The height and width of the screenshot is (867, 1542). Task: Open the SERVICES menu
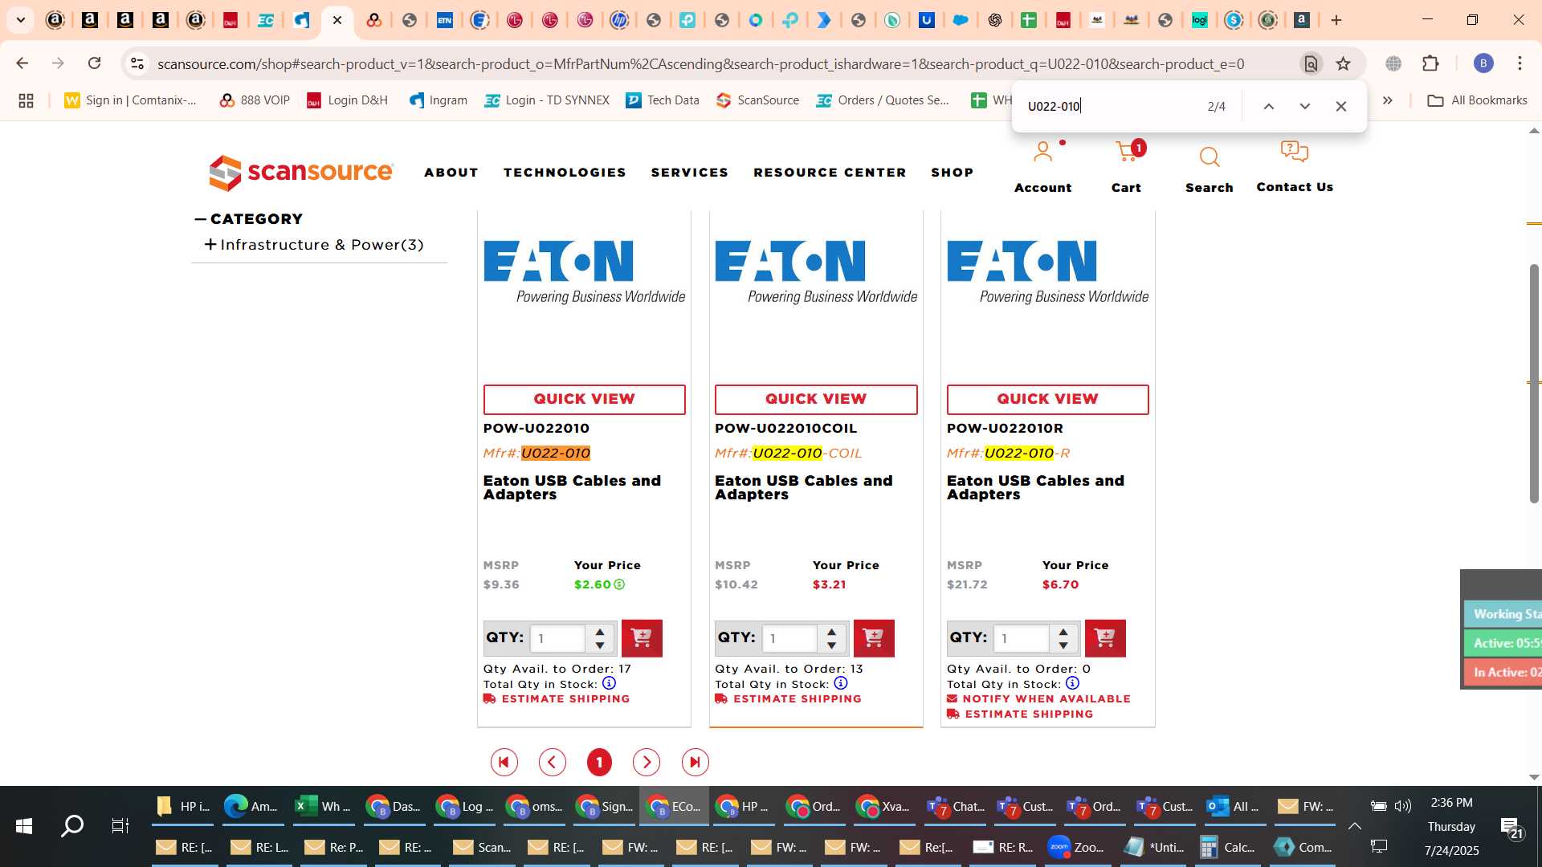tap(690, 173)
